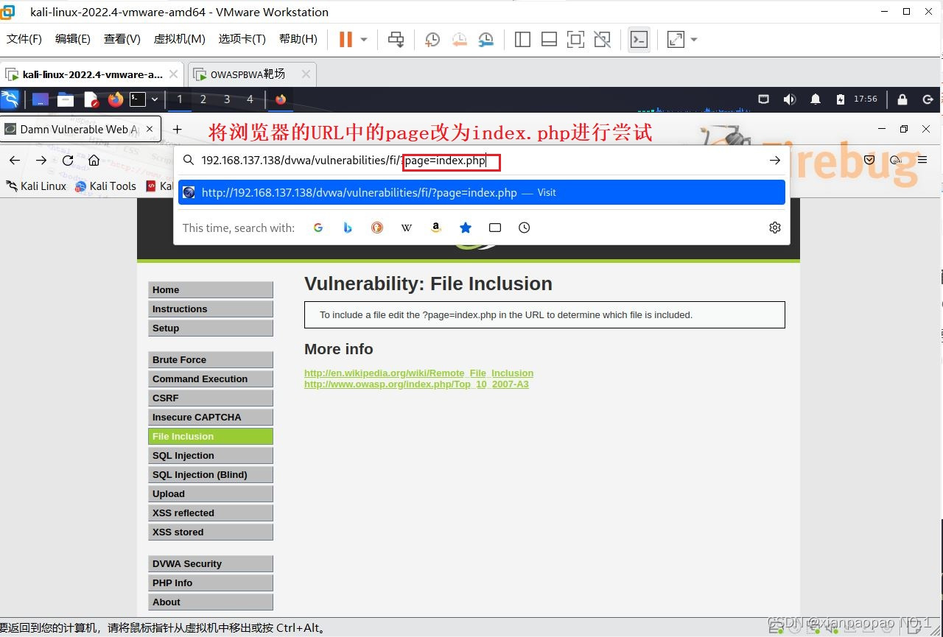
Task: Click the File Inclusion sidebar item
Action: tap(210, 437)
